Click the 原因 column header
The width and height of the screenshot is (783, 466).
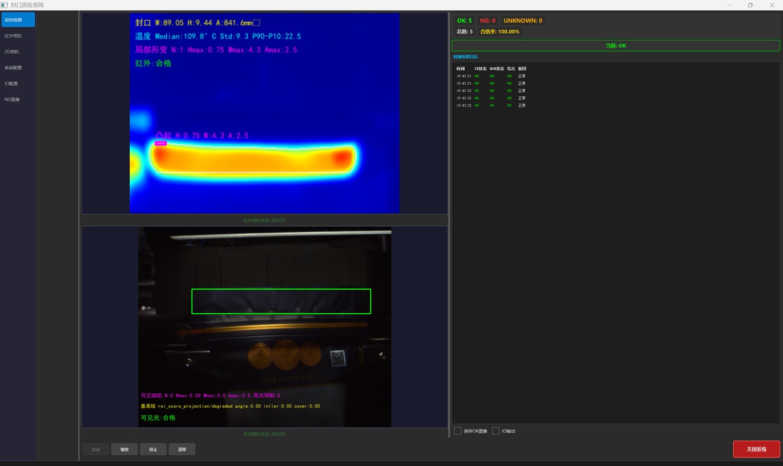(522, 69)
